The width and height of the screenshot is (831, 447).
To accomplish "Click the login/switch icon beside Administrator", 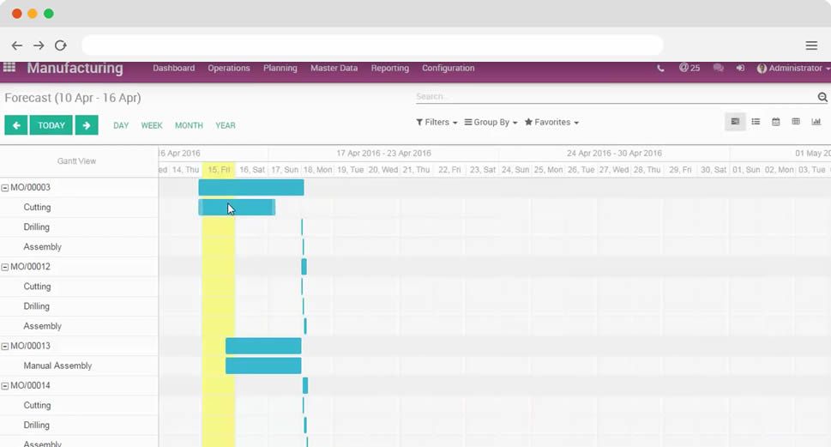I will [740, 68].
